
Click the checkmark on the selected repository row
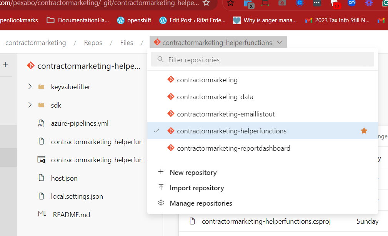(157, 131)
